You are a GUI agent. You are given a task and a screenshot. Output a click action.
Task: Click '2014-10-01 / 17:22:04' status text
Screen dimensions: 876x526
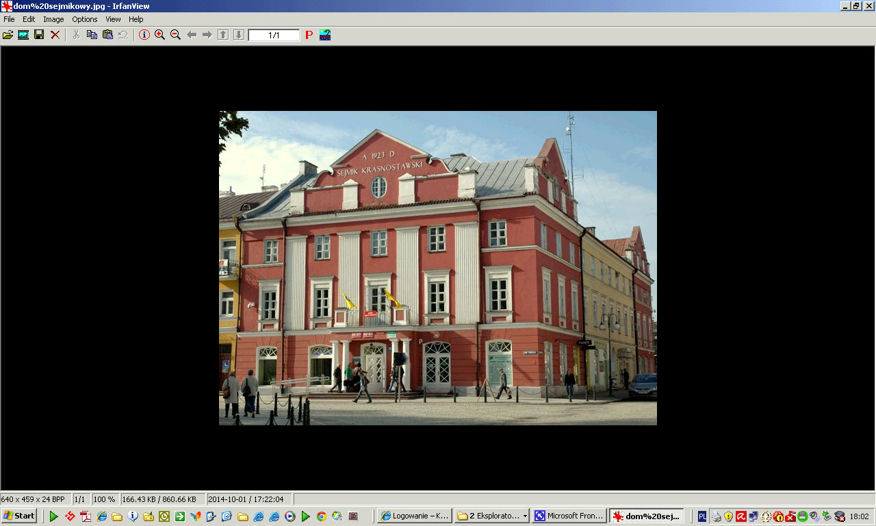[x=246, y=499]
